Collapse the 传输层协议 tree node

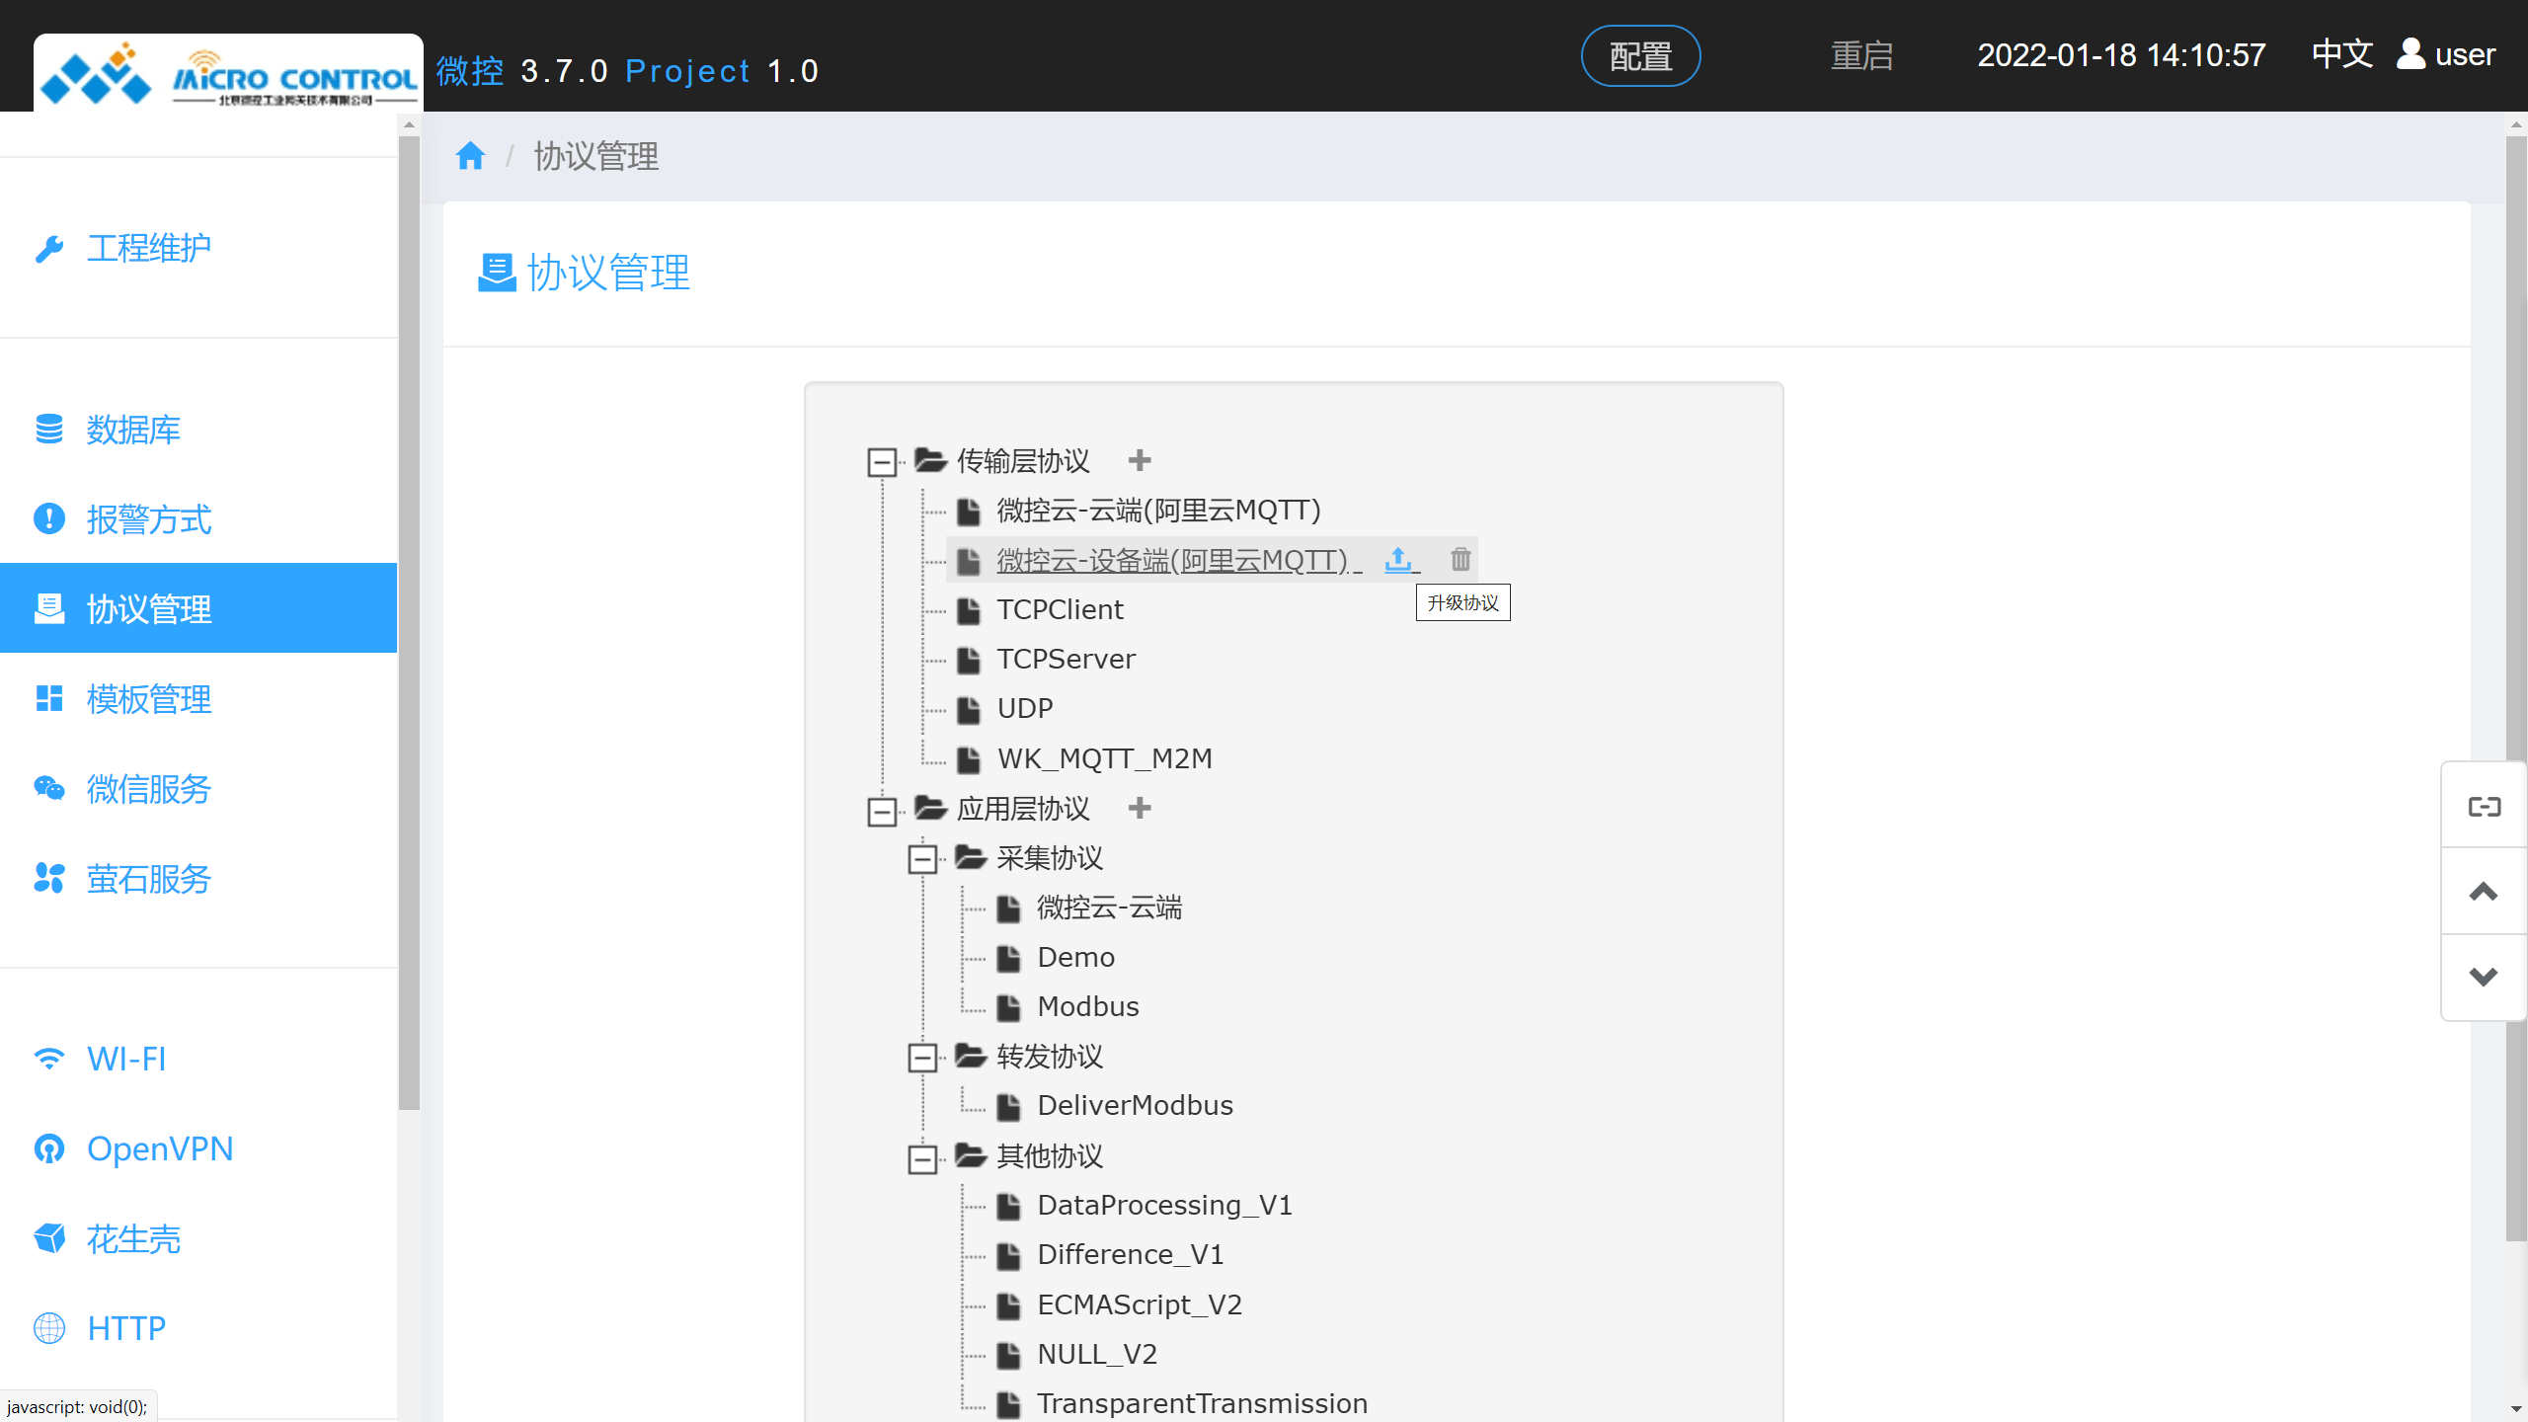(x=881, y=462)
